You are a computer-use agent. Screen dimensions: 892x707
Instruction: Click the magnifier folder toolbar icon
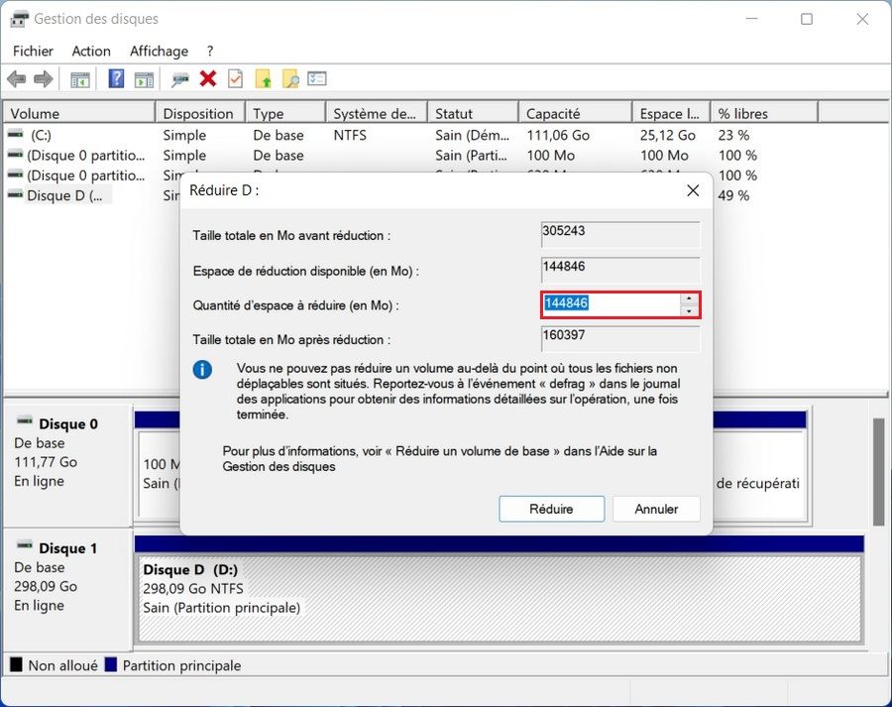pyautogui.click(x=289, y=79)
